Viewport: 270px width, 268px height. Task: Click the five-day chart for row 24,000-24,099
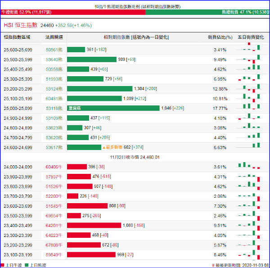(x=249, y=165)
